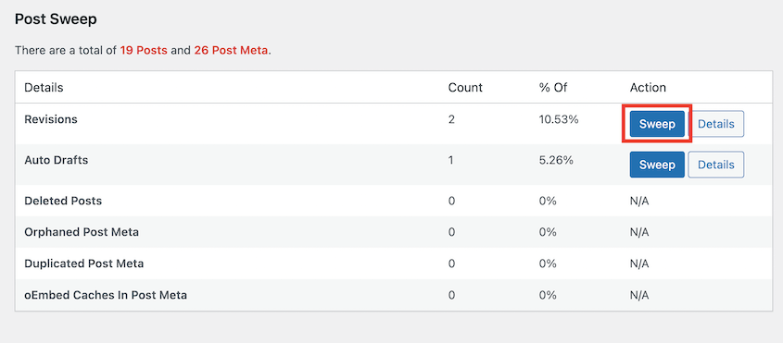Viewport: 783px width, 343px height.
Task: Open Details for Revisions
Action: tap(716, 124)
